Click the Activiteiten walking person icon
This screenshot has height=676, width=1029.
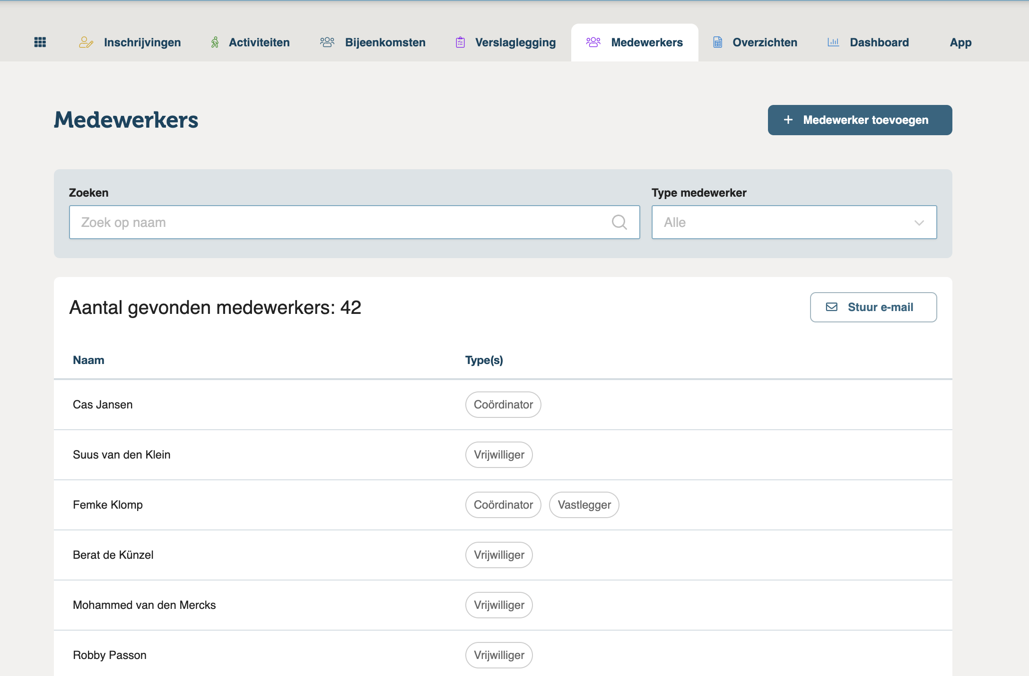[215, 42]
